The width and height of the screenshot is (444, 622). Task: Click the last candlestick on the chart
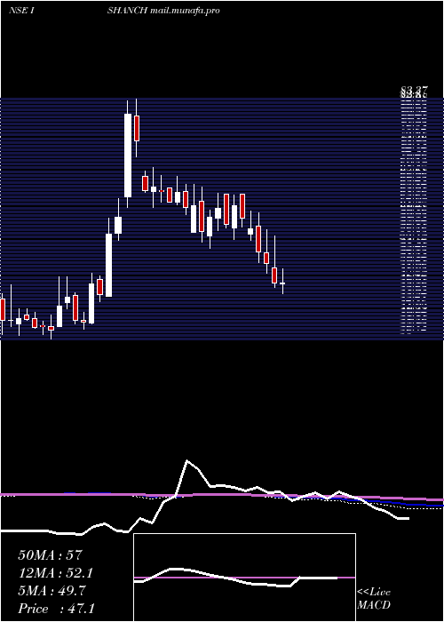point(282,282)
